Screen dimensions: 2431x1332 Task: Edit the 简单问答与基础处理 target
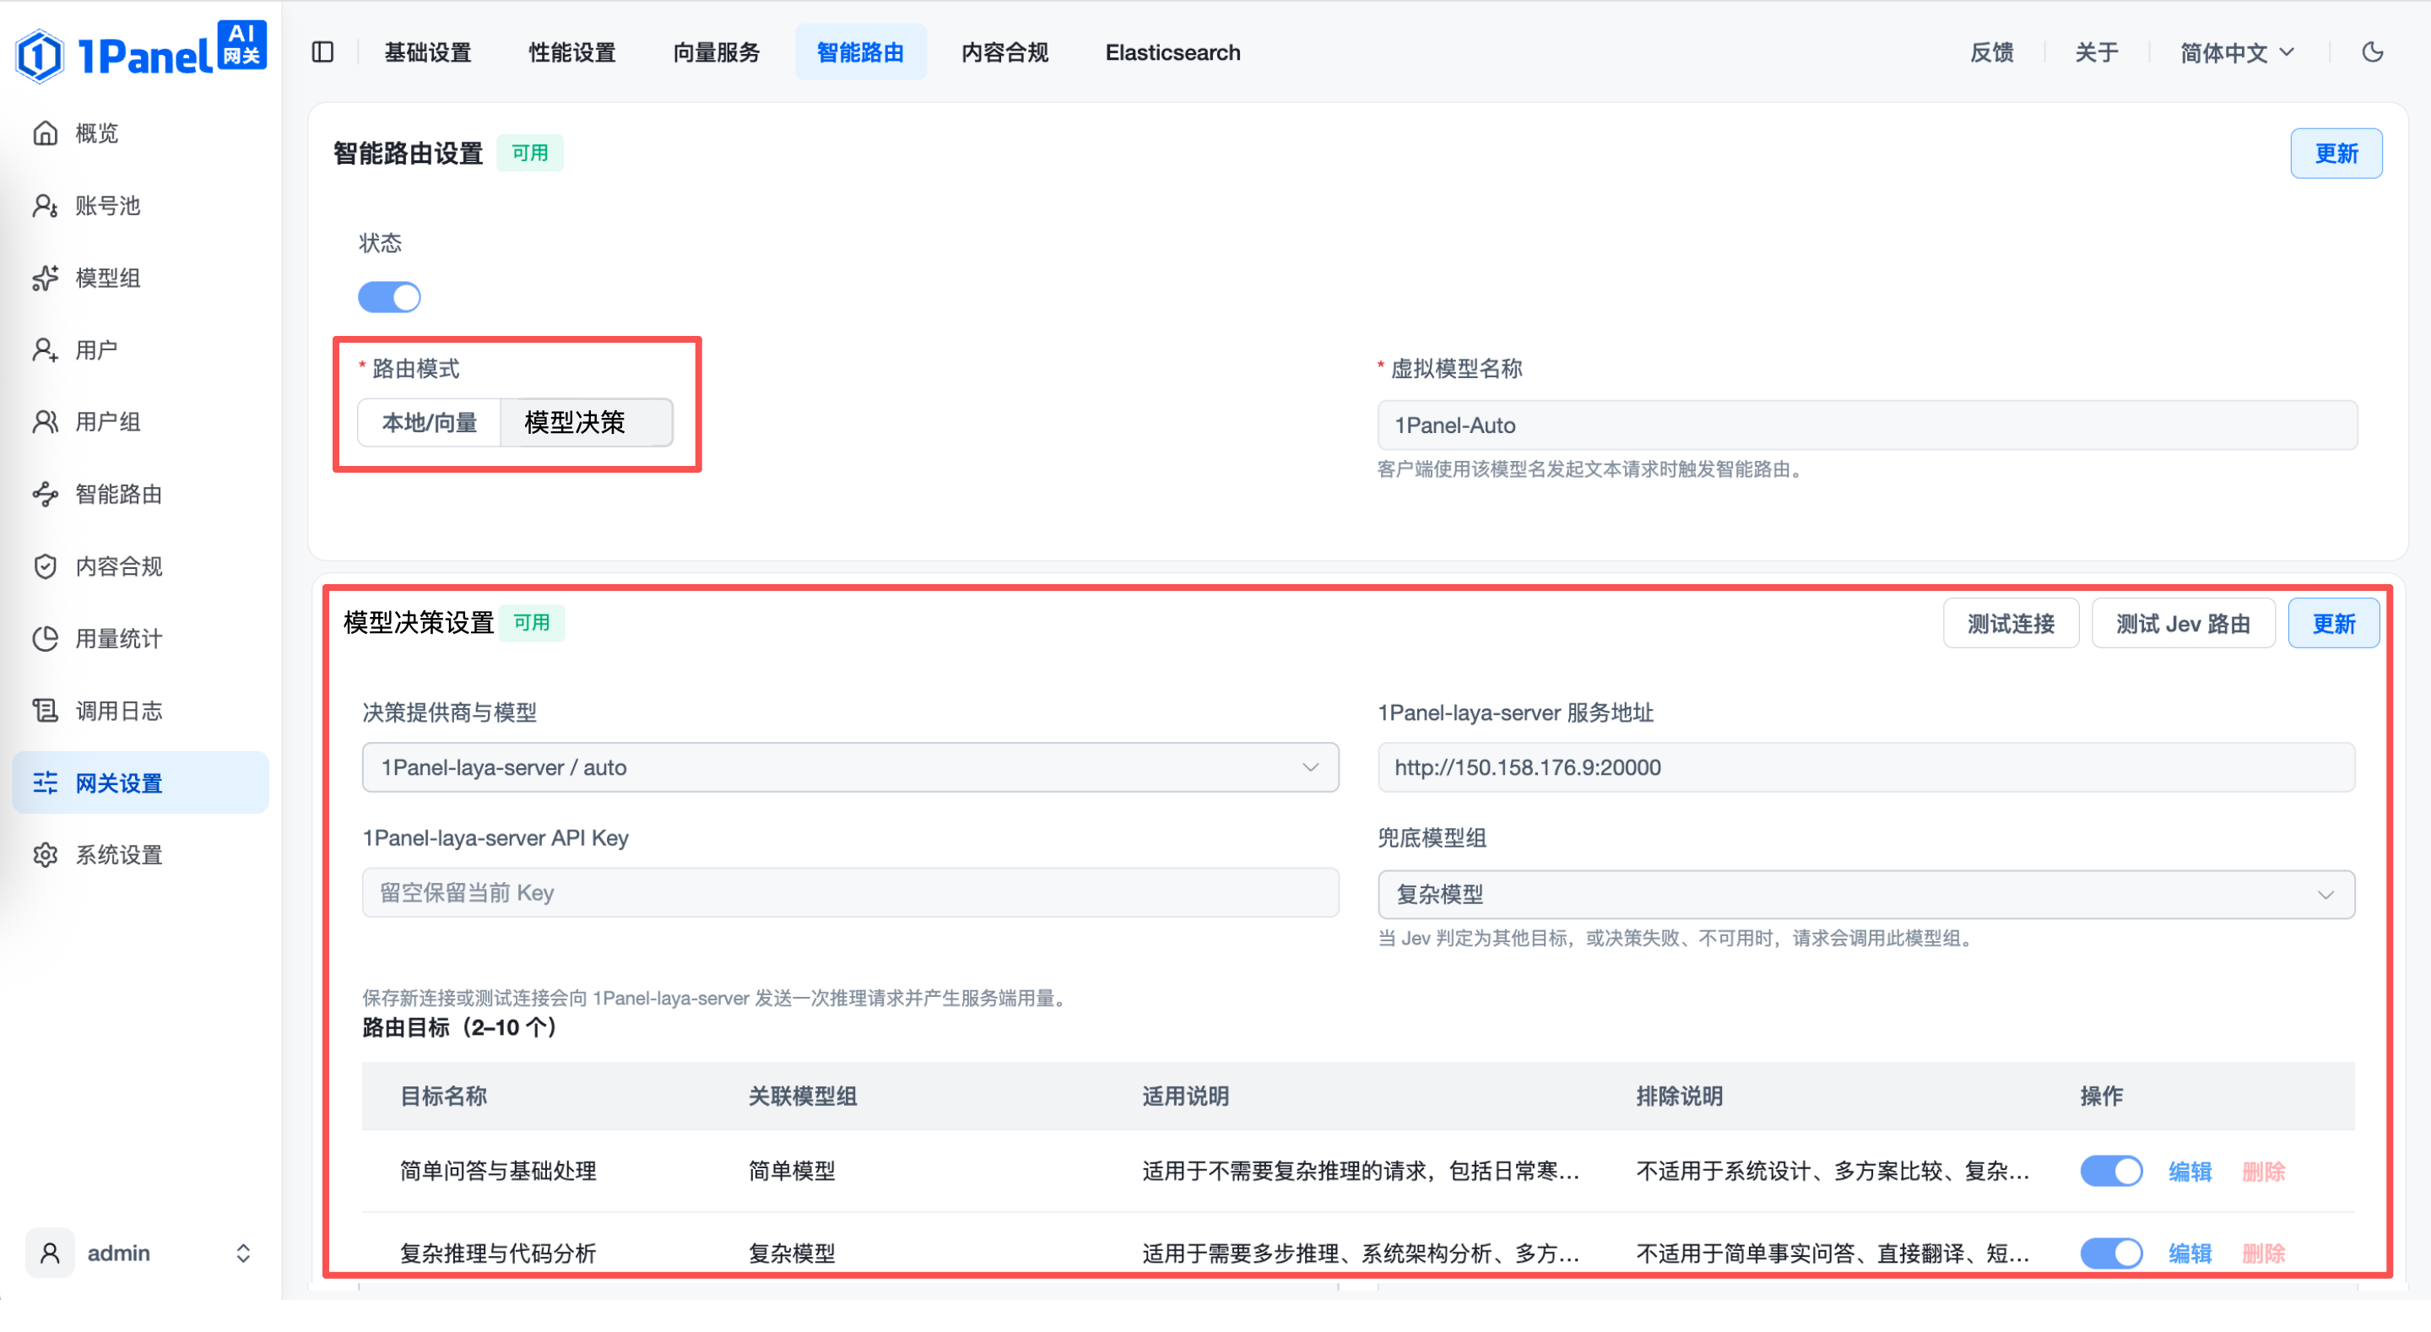2190,1172
